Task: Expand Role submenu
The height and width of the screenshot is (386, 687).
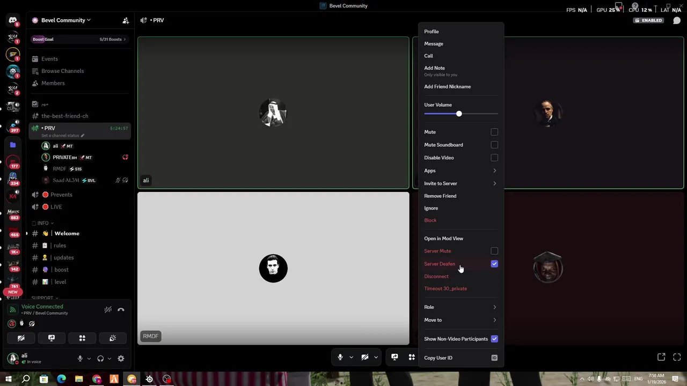Action: coord(461,307)
